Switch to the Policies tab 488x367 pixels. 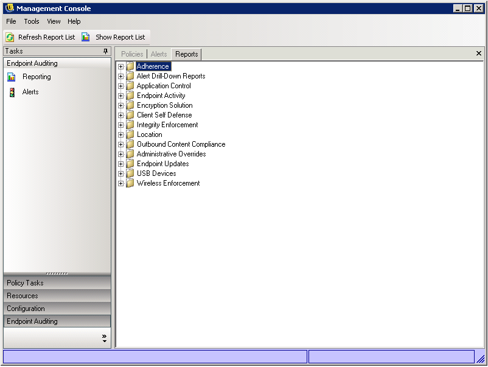132,54
